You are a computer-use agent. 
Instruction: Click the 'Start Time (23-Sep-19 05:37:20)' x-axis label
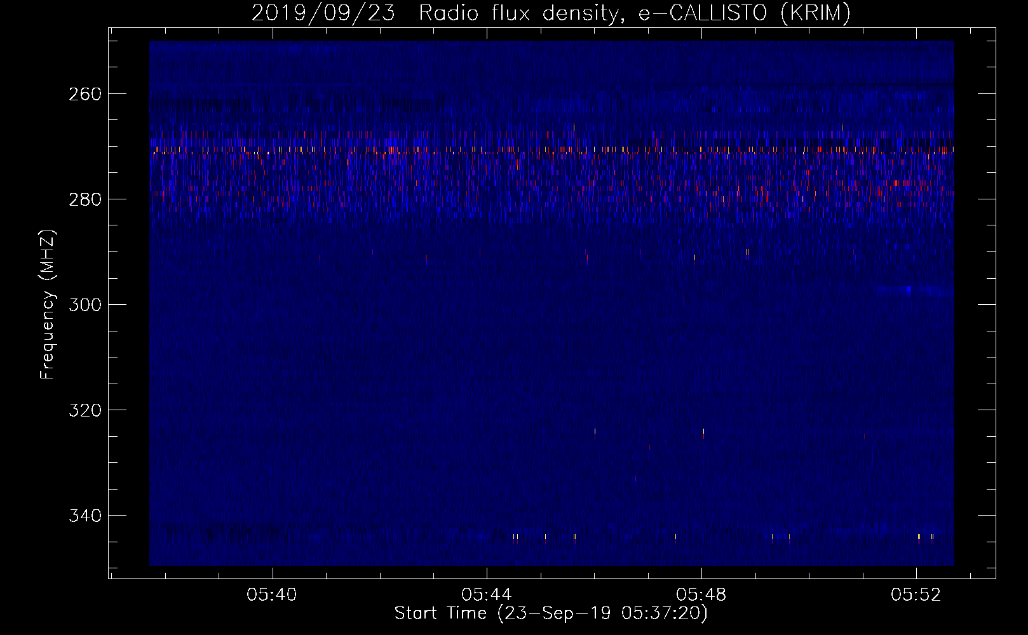(x=551, y=613)
